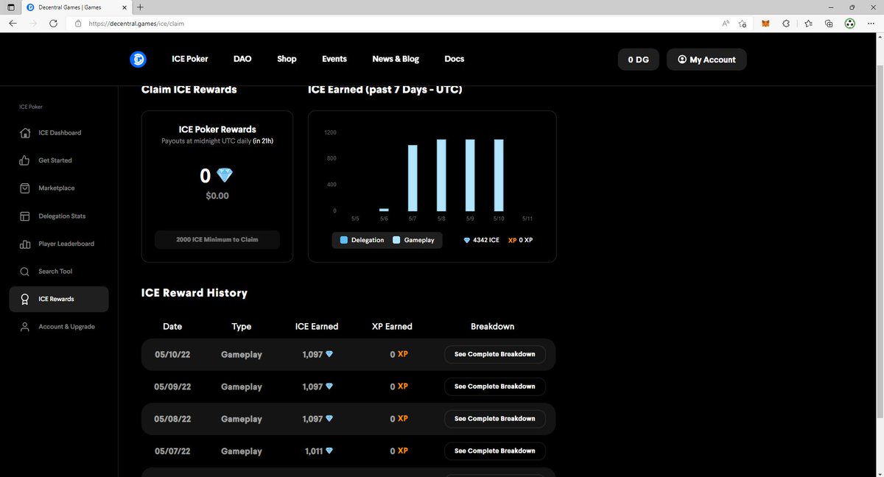Open the MetaMask fox extension
Screen dimensions: 884x477
click(765, 24)
